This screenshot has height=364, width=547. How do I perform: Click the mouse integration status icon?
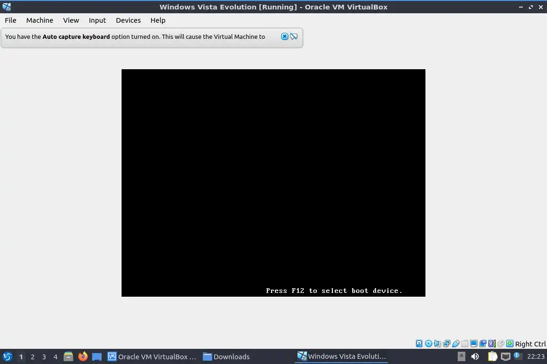point(501,344)
